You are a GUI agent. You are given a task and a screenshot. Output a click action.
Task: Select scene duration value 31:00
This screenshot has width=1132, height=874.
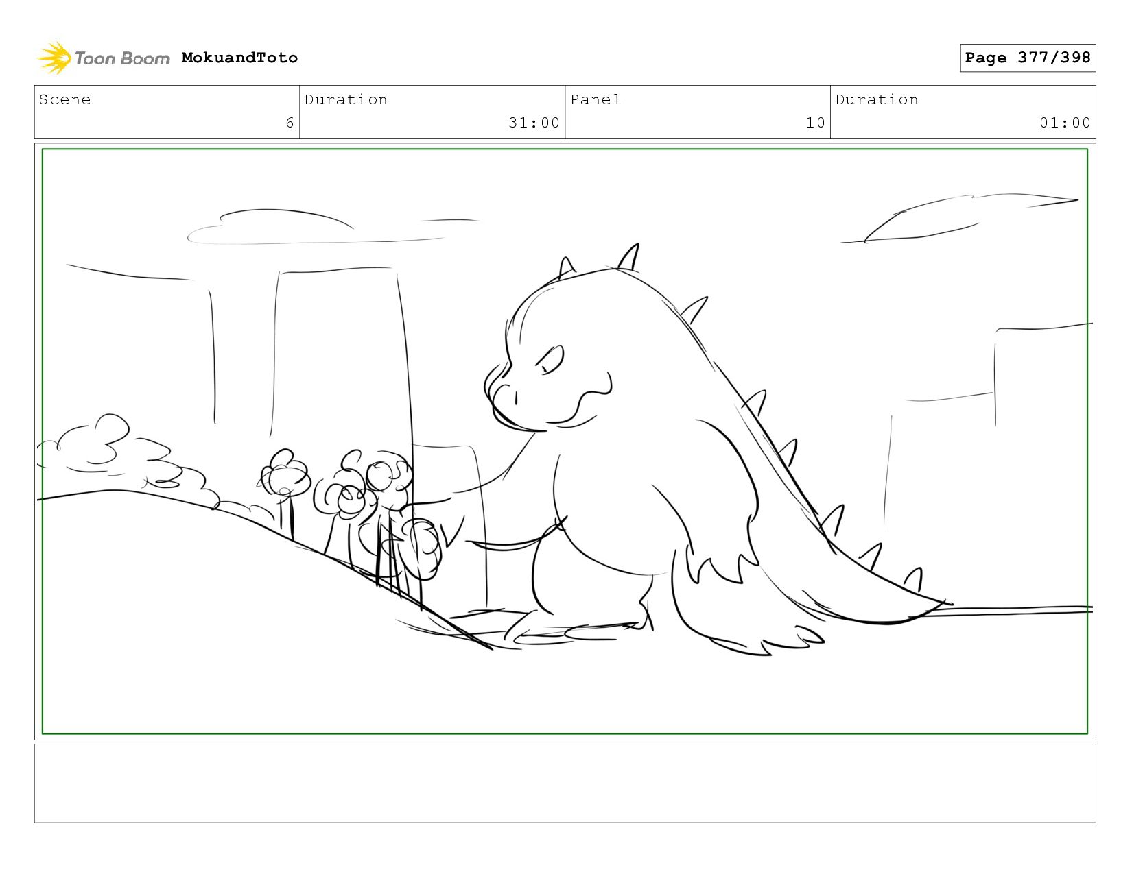coord(534,123)
